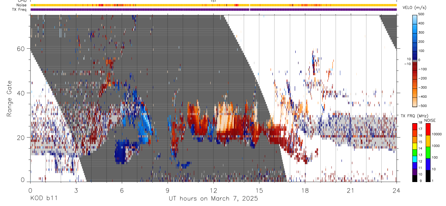446x206 pixels.
Task: Click the 20 tick on the Range Gate axis
Action: (x=21, y=138)
